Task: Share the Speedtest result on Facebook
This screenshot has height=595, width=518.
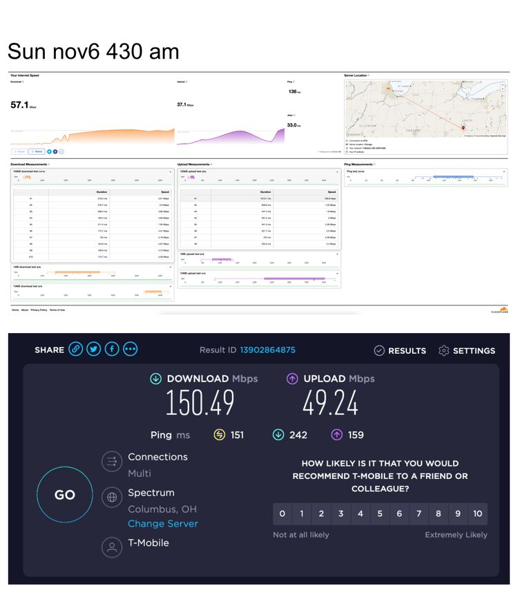Action: click(x=112, y=349)
